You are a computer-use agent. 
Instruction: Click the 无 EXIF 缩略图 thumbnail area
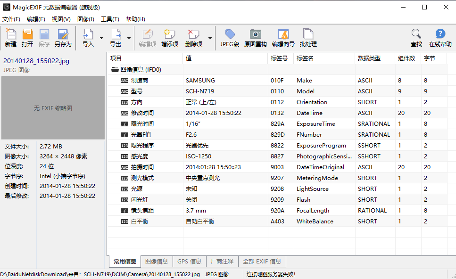coord(53,108)
